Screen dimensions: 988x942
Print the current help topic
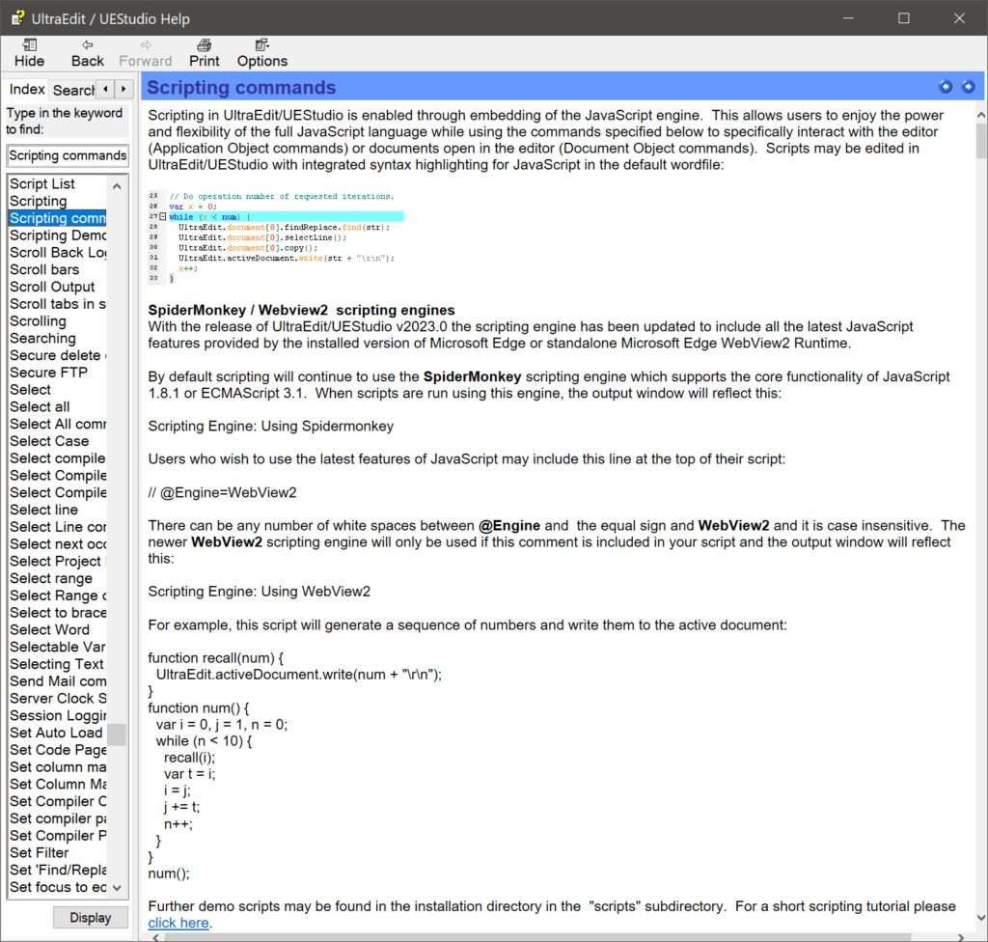click(x=205, y=53)
